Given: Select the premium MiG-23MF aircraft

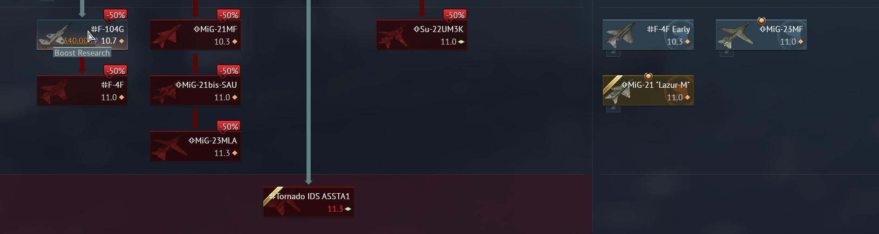Looking at the screenshot, I should pos(761,35).
